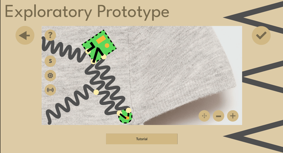Zoom in with the plus button
Viewport: 283px width, 153px height.
(x=233, y=116)
